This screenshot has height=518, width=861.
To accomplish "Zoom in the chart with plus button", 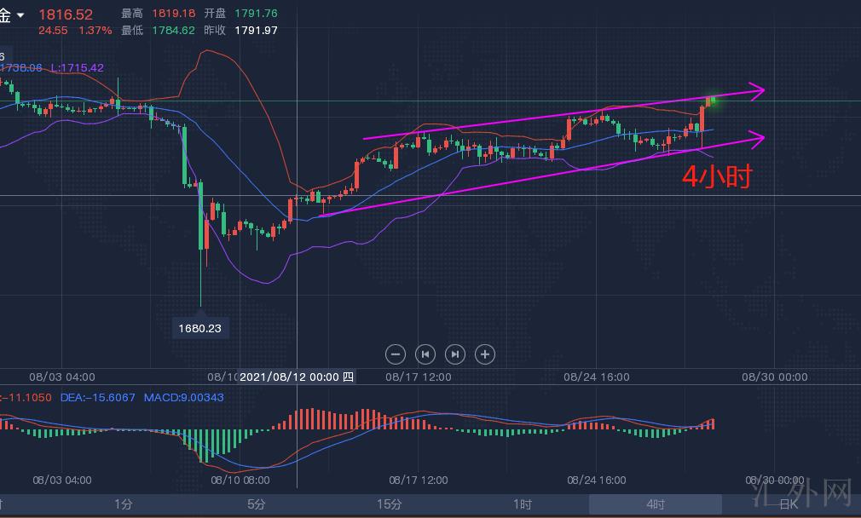I will pyautogui.click(x=485, y=354).
